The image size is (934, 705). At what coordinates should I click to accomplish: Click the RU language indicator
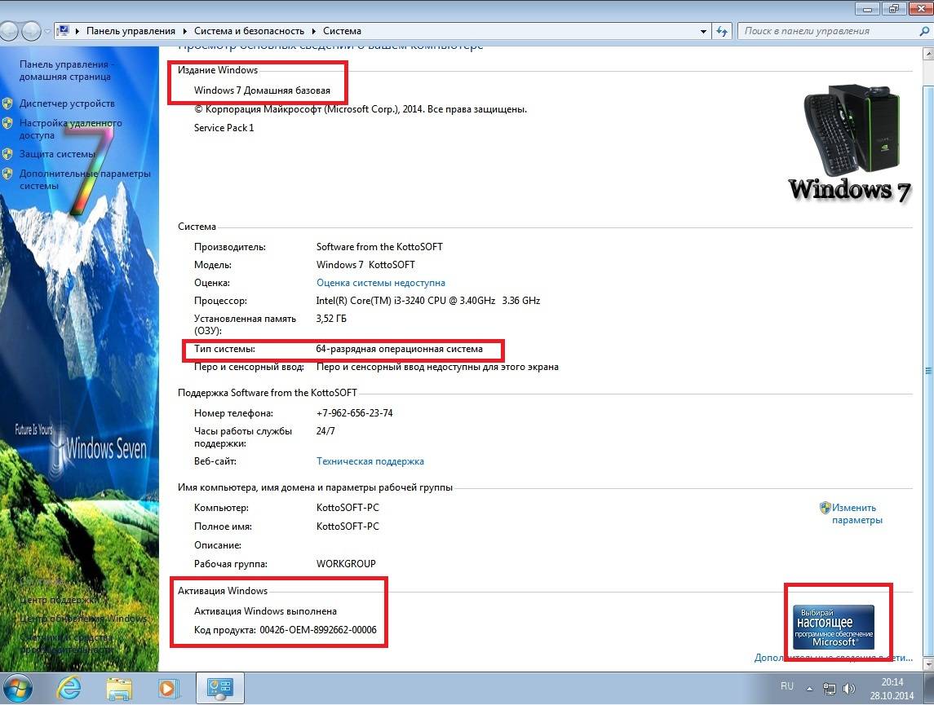point(787,686)
